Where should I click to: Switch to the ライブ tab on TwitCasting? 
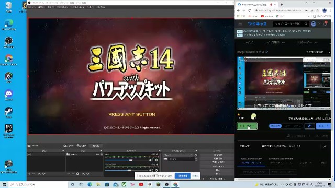tap(248, 42)
